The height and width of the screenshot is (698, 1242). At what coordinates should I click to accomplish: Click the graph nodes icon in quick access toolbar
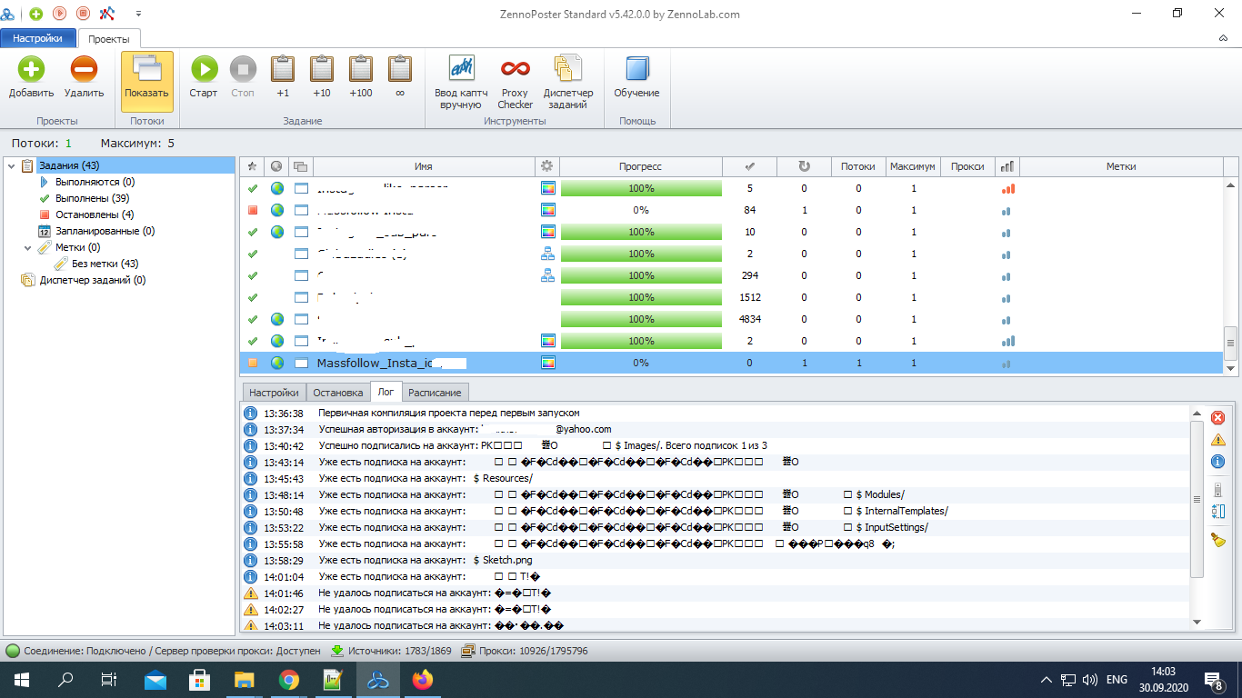point(107,14)
